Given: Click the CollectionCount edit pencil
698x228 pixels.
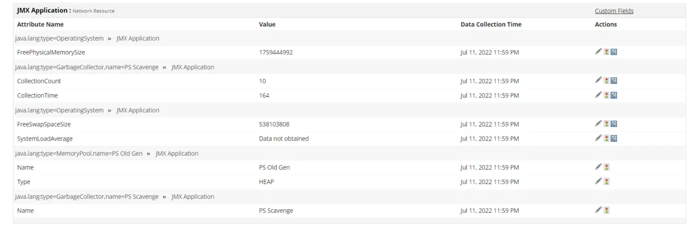Looking at the screenshot, I should [x=599, y=81].
